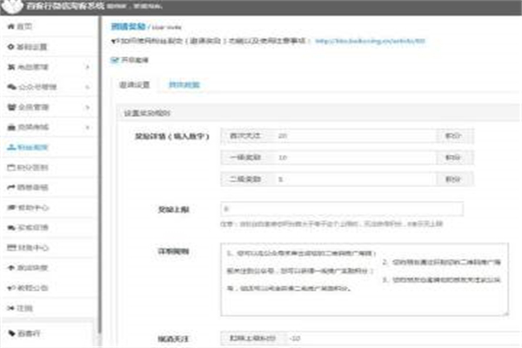Open the blue help URL after the usage note
522x348 pixels.
[x=371, y=41]
